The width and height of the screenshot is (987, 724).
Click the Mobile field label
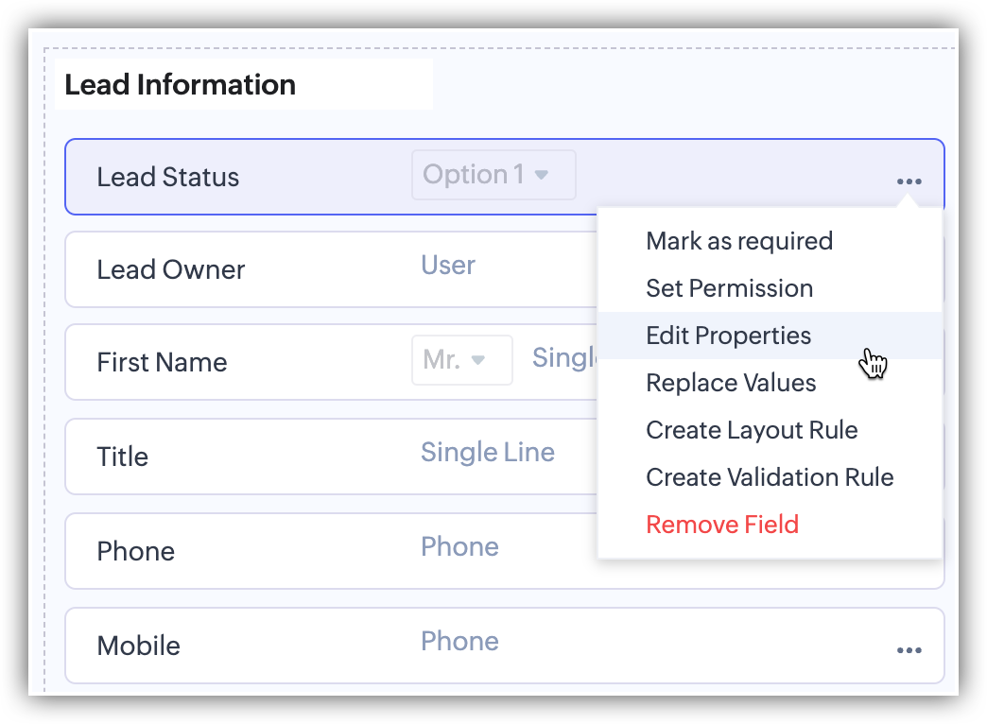pyautogui.click(x=138, y=646)
